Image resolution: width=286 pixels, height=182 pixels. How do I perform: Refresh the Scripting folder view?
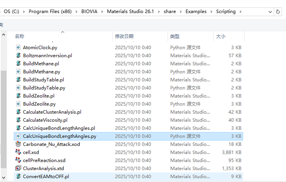pos(278,12)
